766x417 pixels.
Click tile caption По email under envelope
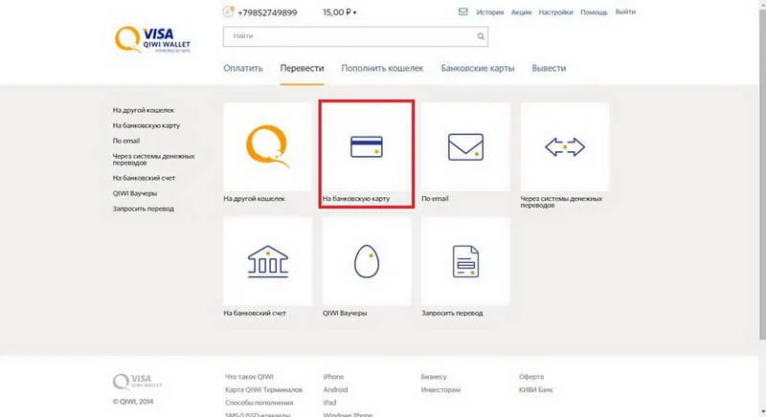(x=435, y=199)
